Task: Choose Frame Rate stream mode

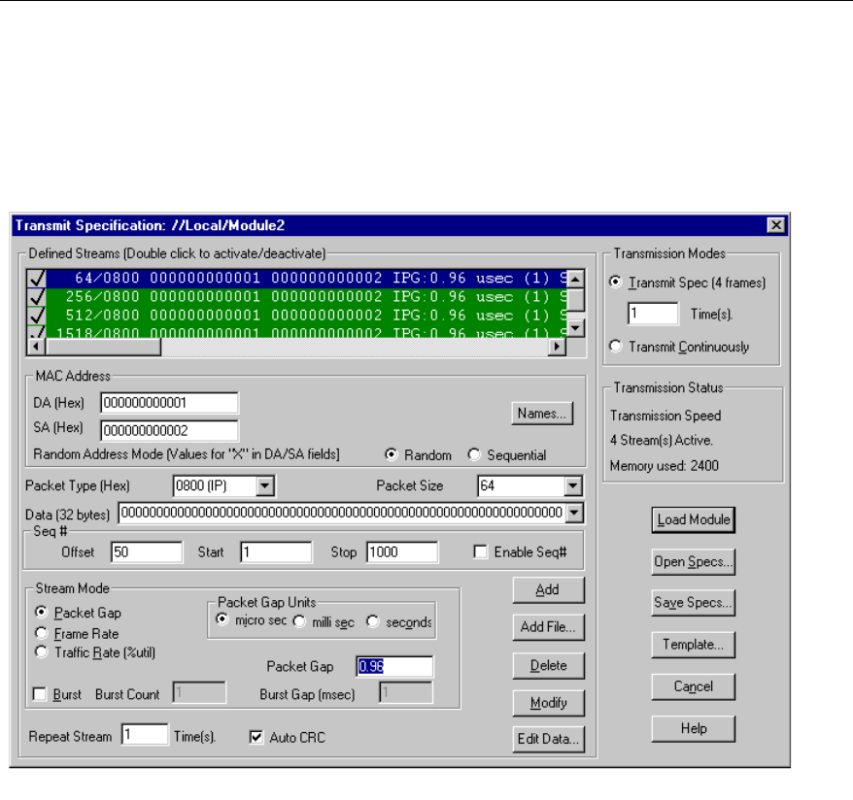Action: 42,633
